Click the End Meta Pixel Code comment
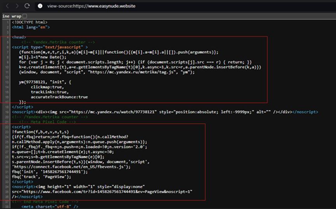The image size is (336, 209). (x=45, y=202)
